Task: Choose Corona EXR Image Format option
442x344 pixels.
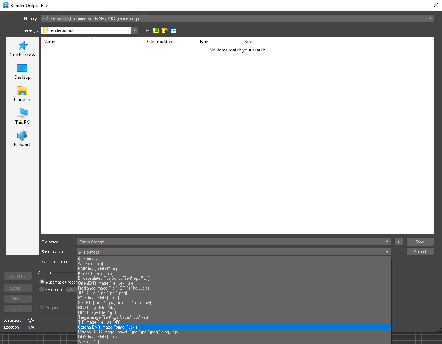Action: 107,327
